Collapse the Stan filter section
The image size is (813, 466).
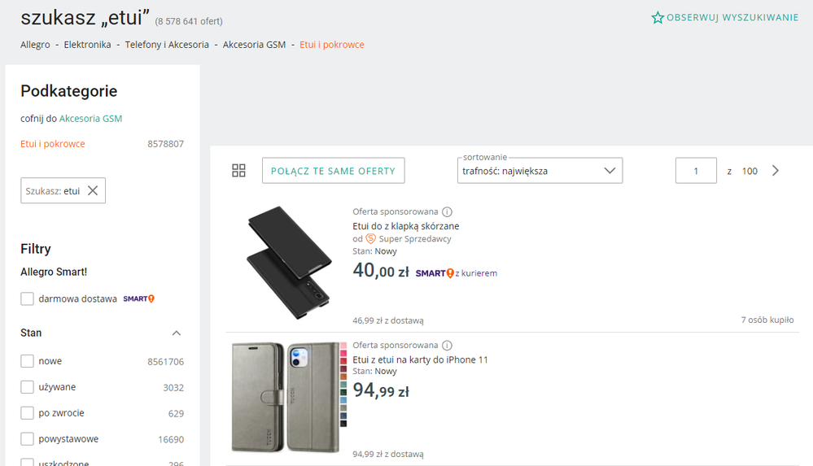(x=177, y=333)
